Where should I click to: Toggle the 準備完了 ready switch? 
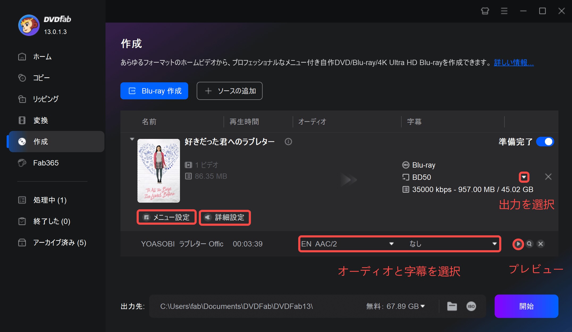pos(545,142)
